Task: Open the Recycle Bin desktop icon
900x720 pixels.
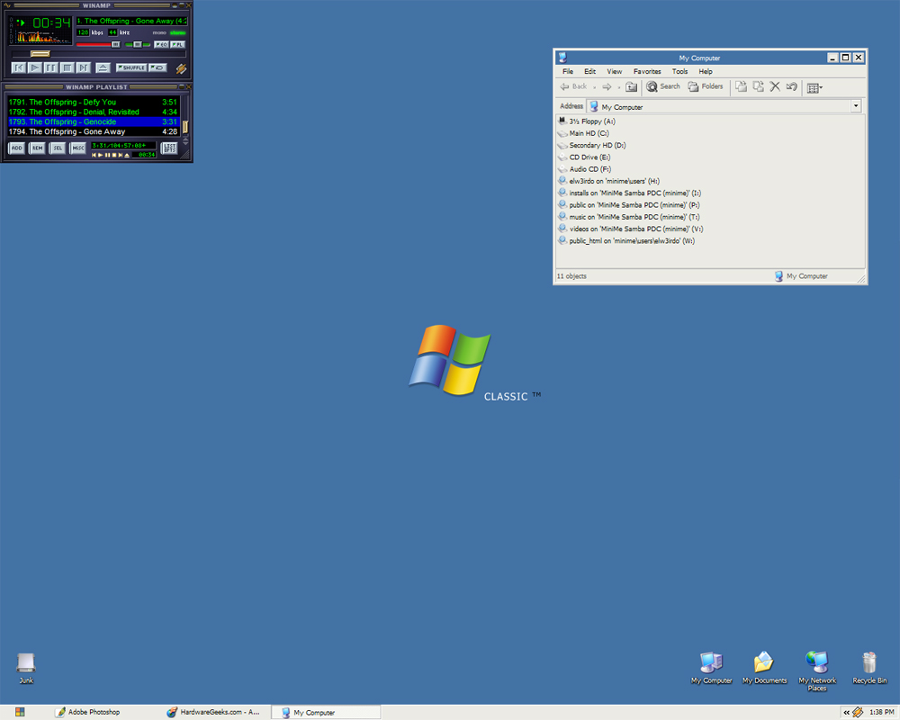Action: [868, 664]
